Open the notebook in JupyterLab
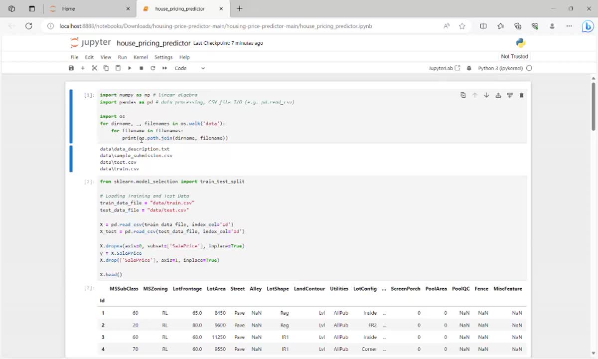Screen dimensions: 598x359 click(x=445, y=68)
